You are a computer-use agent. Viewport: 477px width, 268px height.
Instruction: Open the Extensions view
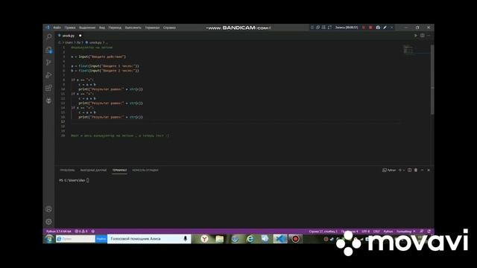[48, 88]
